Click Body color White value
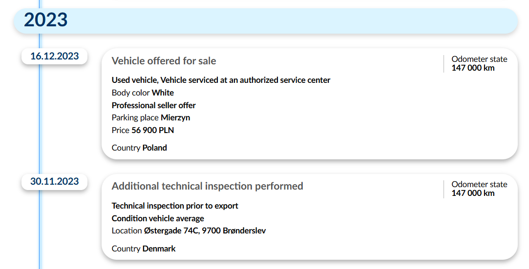This screenshot has height=269, width=529. (163, 93)
